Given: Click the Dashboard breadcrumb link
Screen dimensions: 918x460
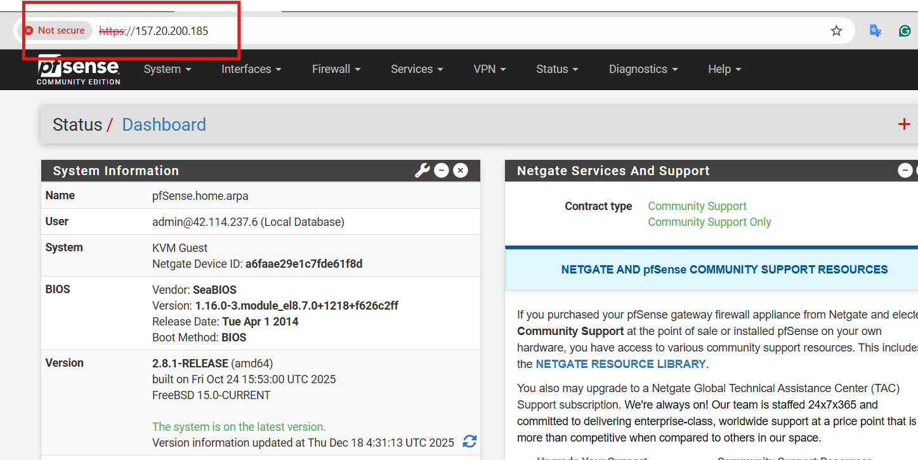Looking at the screenshot, I should [x=164, y=124].
